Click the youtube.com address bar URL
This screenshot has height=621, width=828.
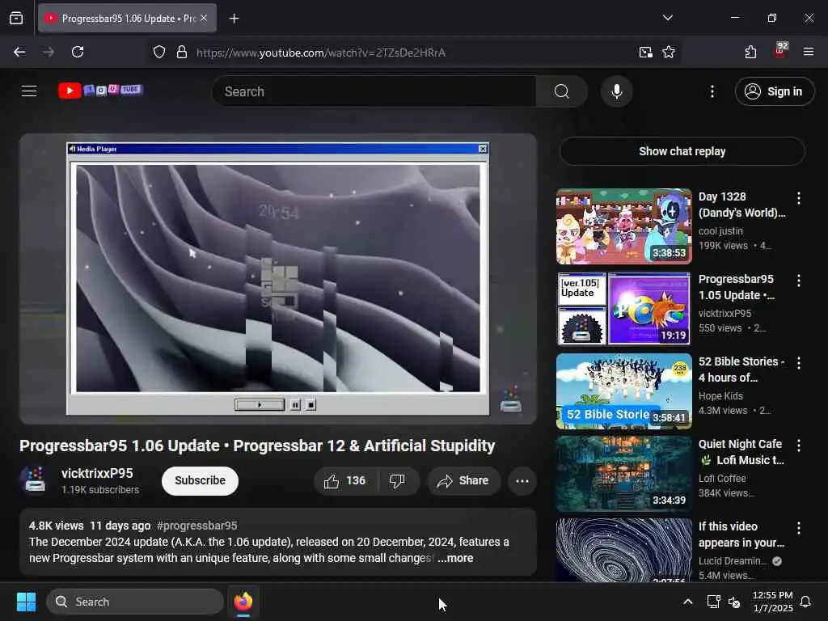click(321, 53)
